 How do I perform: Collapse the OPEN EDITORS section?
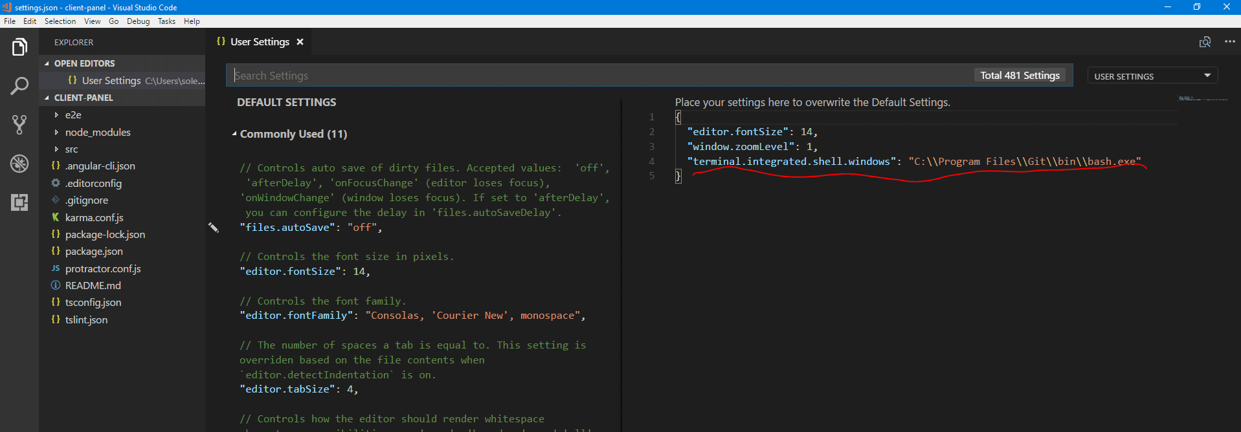point(122,63)
